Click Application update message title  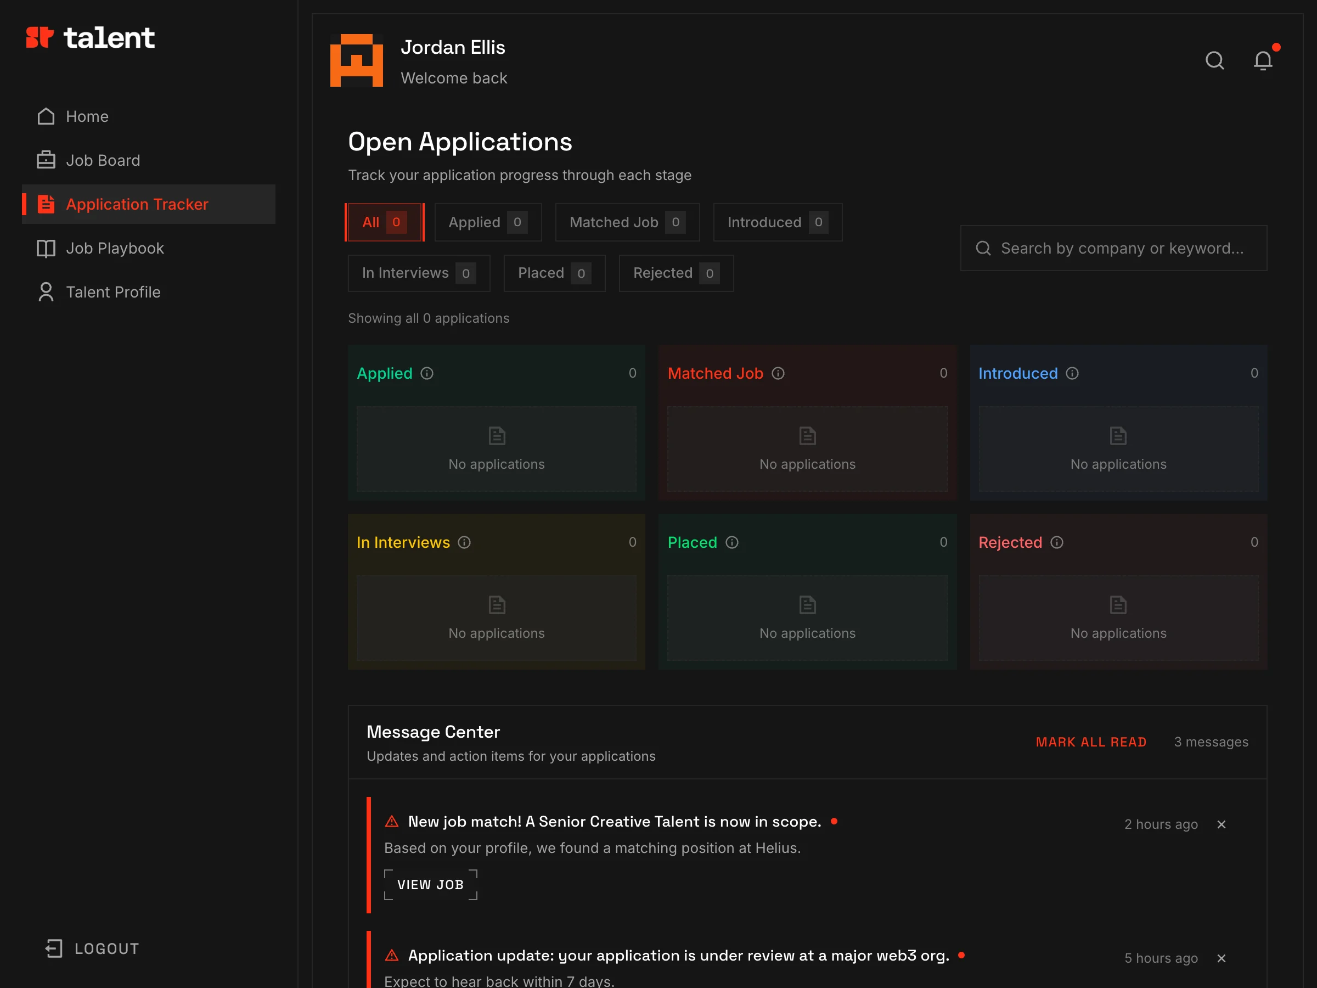[x=679, y=955]
